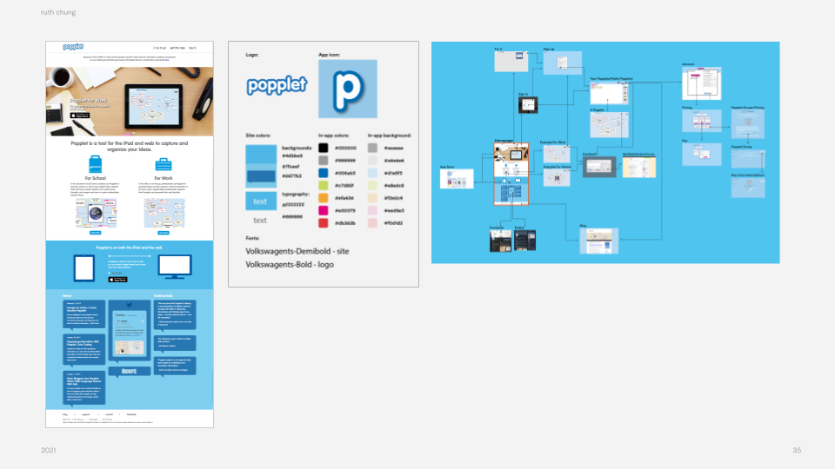The width and height of the screenshot is (835, 469).
Task: Click the 'Buy more subscriptions' sitemap thumbnail
Action: point(748,188)
